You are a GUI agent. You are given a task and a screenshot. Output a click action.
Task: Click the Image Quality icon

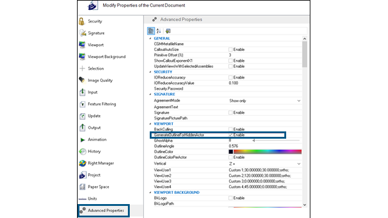pyautogui.click(x=82, y=80)
